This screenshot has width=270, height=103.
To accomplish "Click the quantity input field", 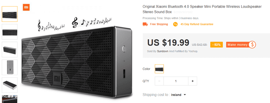I will tap(176, 81).
